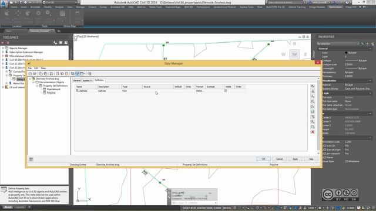The height and width of the screenshot is (211, 376).
Task: Open the workspace Civil 3D dropdown
Action: (x=60, y=2)
